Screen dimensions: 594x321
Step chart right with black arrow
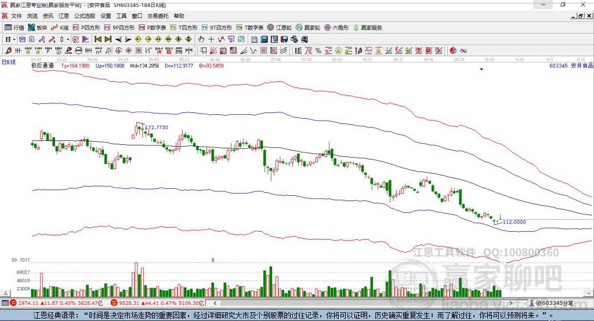(128, 39)
